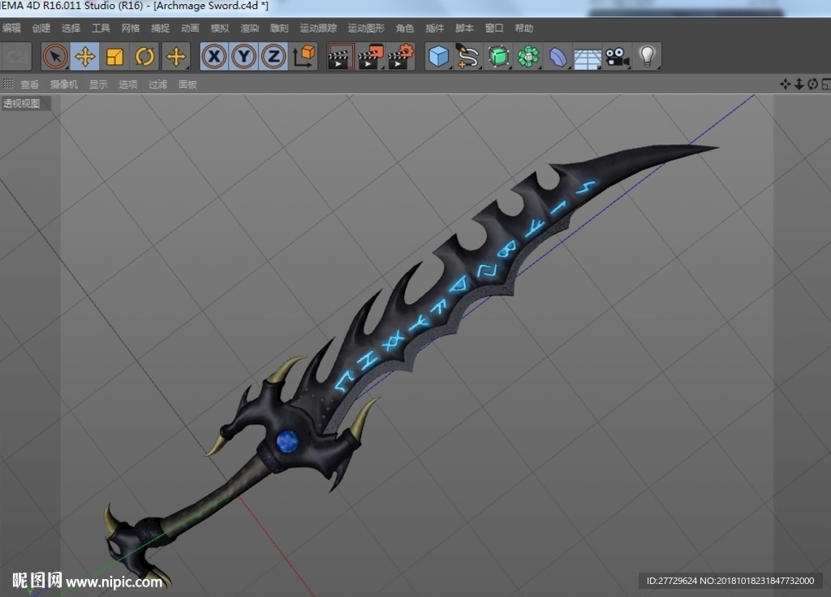This screenshot has width=831, height=597.
Task: Render the active view clapperboard icon
Action: pyautogui.click(x=340, y=57)
